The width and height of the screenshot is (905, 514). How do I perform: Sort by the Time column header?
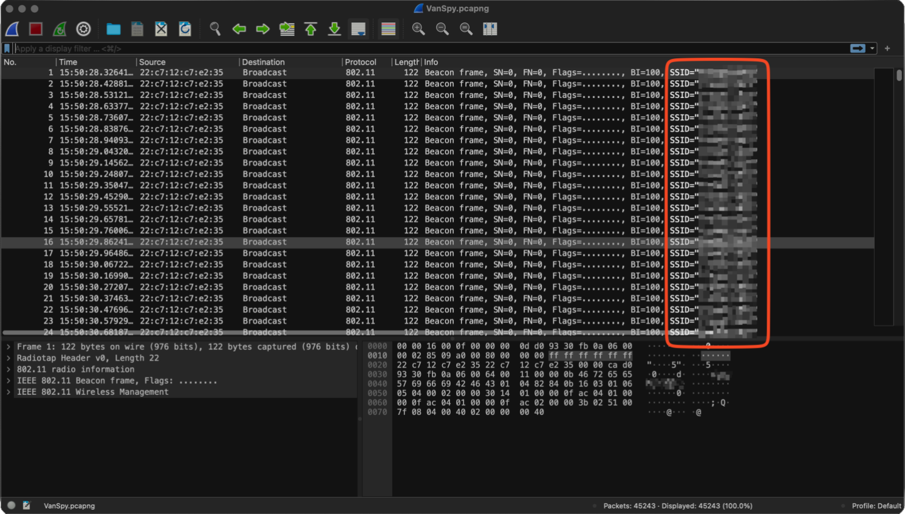point(96,62)
